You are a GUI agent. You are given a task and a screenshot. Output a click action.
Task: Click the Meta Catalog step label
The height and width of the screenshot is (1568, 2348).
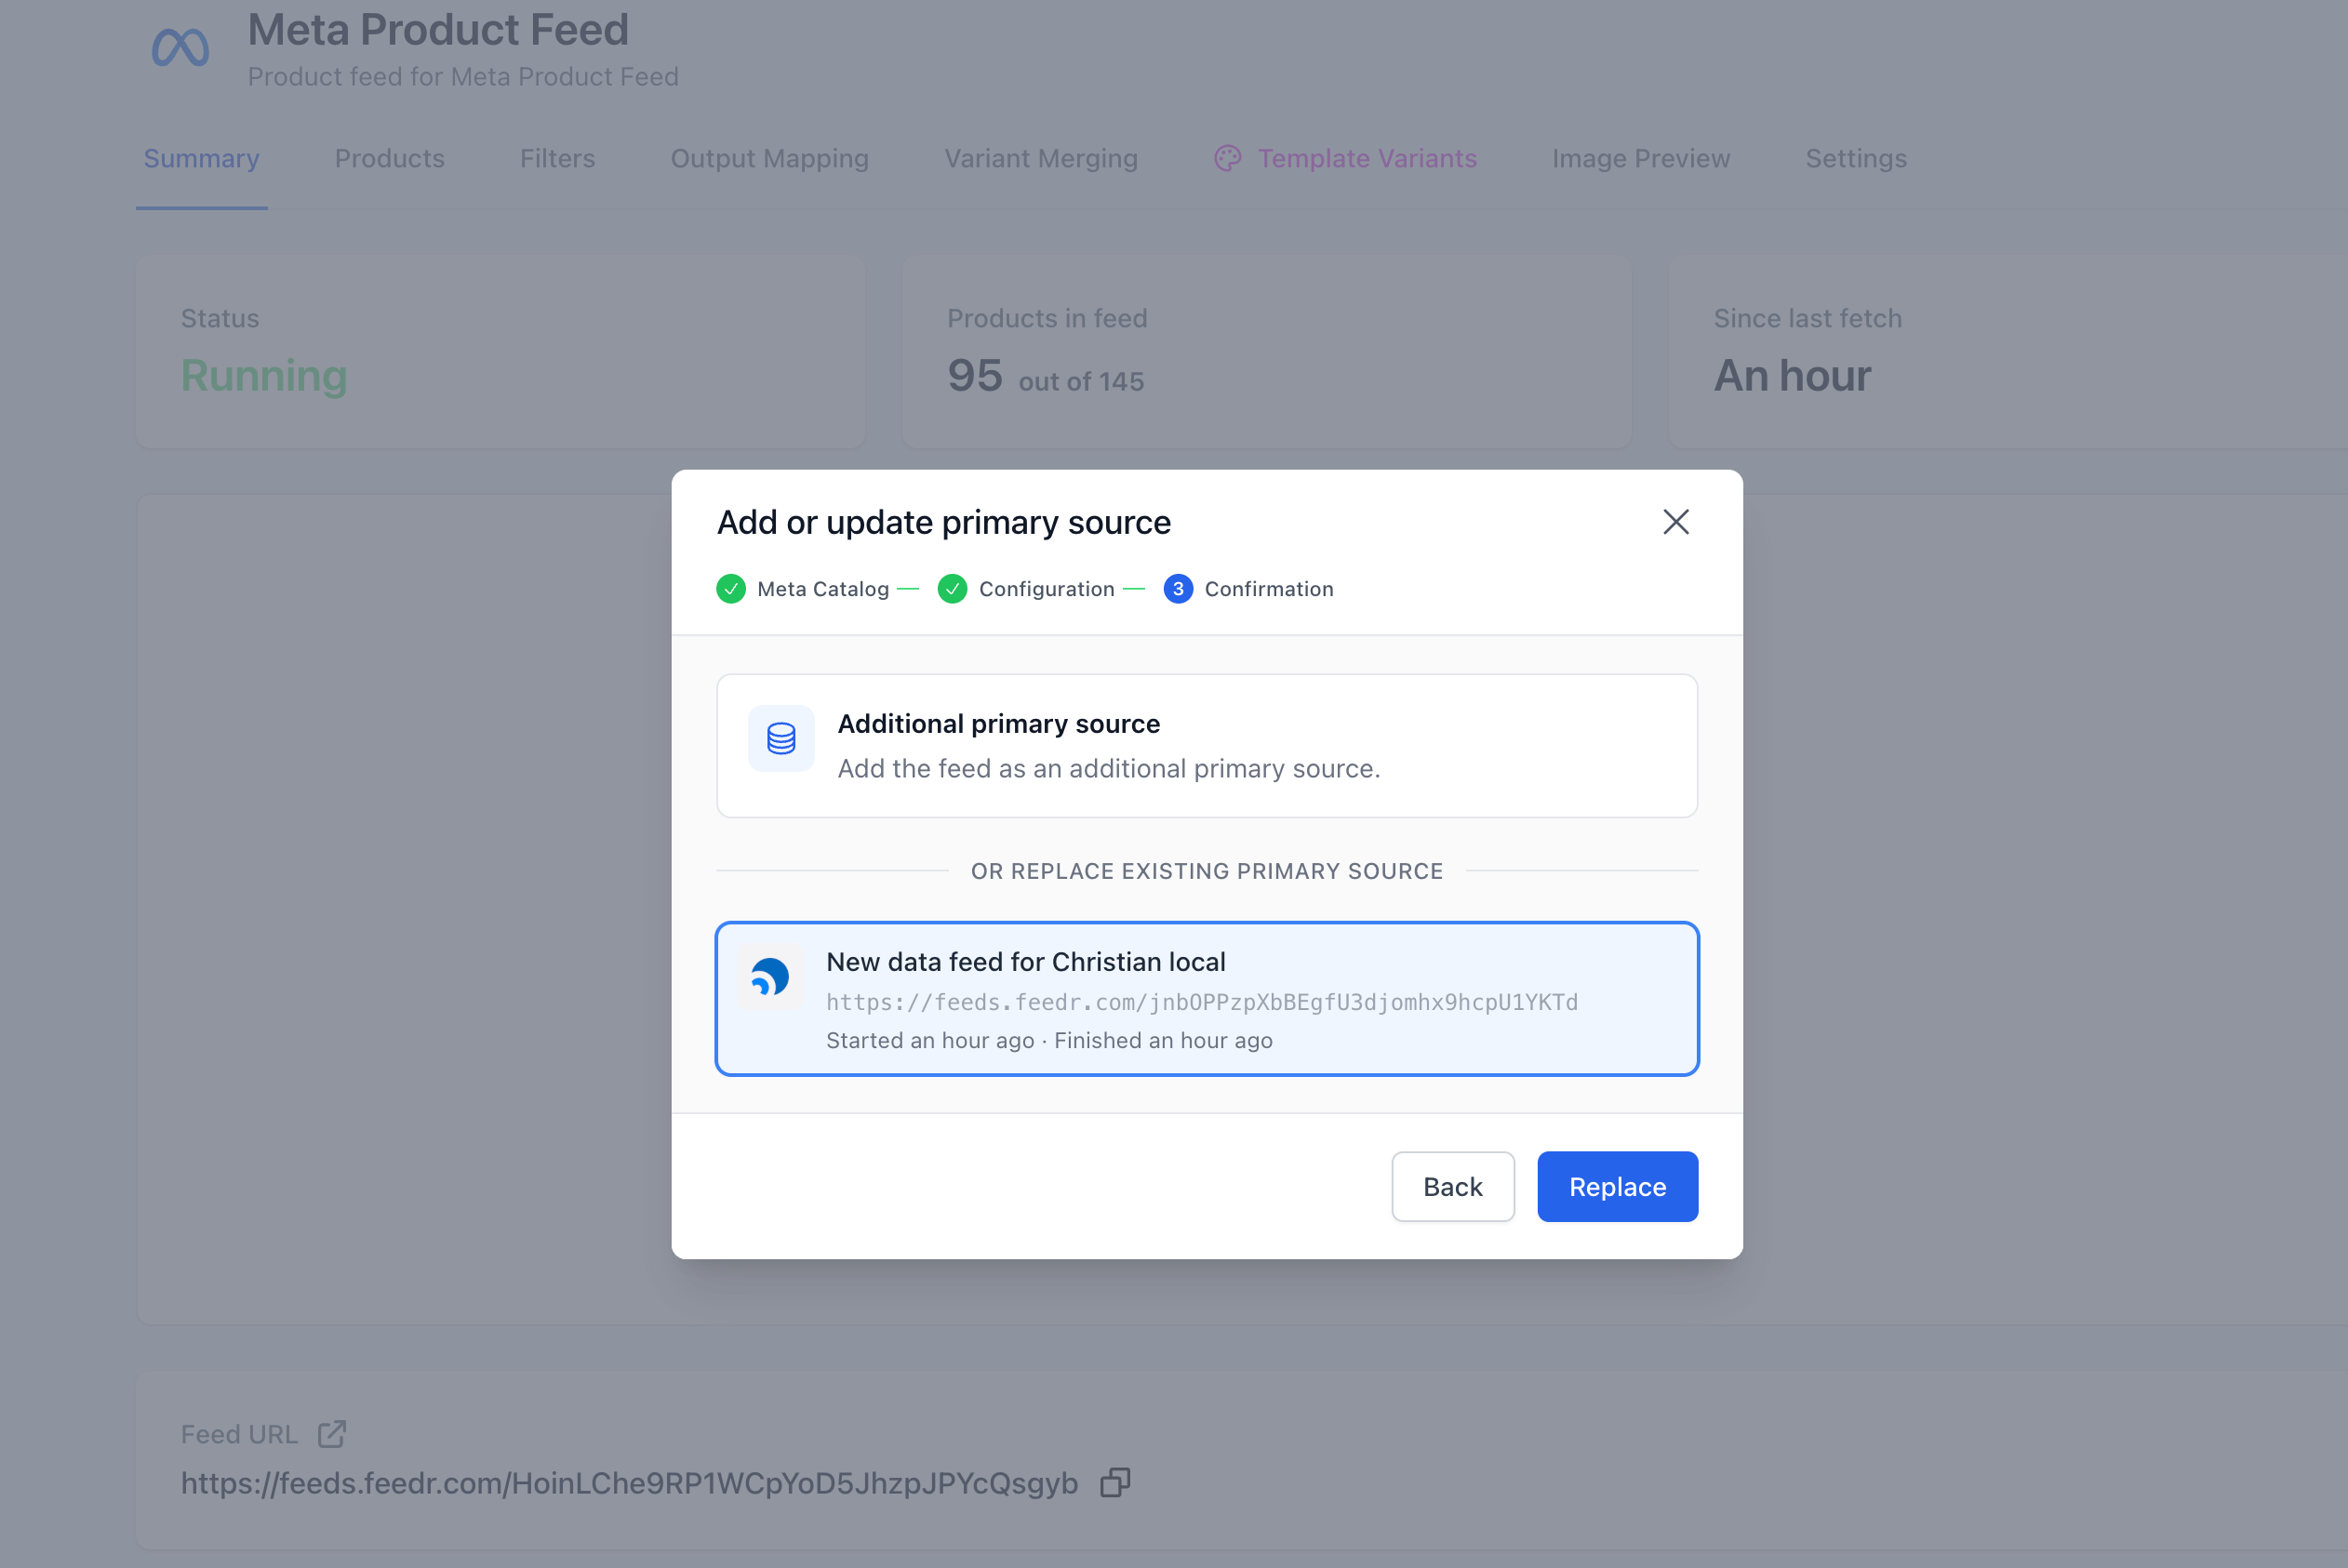pos(823,589)
